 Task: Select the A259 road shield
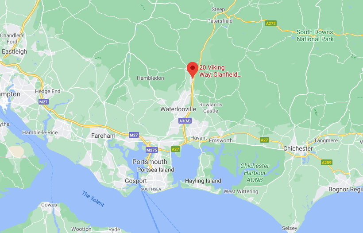327,163
